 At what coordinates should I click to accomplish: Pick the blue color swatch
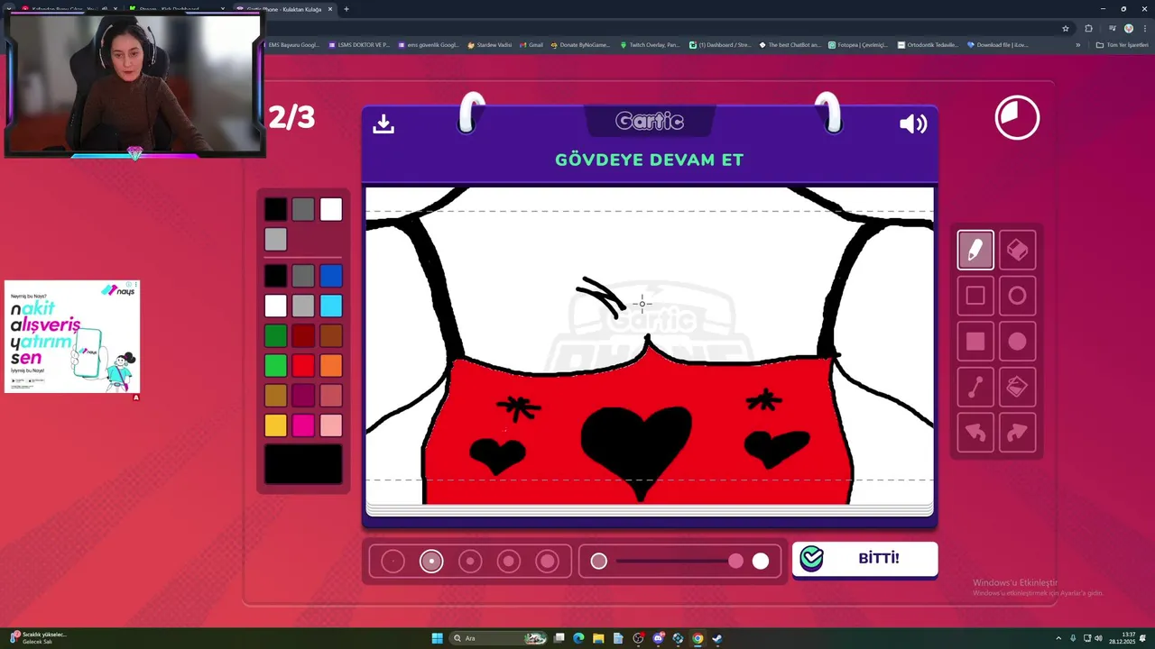pos(331,276)
